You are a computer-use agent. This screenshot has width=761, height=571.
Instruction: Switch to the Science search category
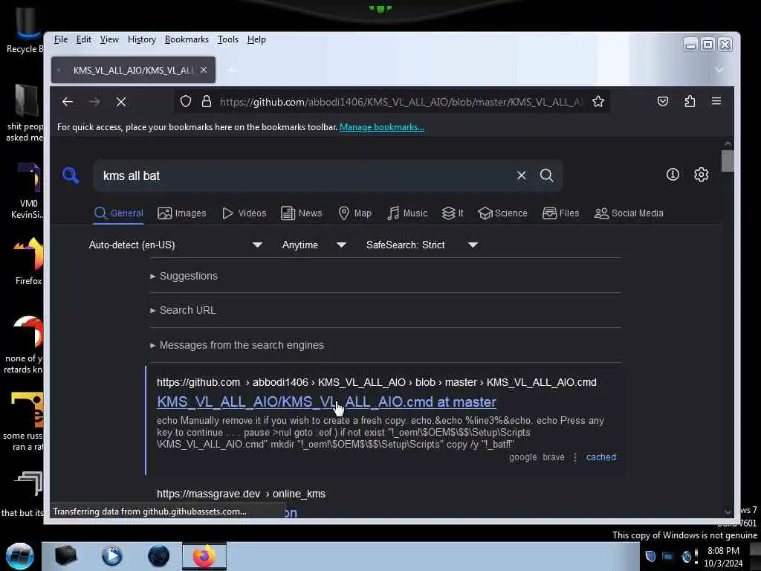502,213
